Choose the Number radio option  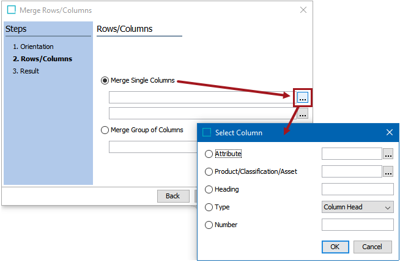[x=209, y=225]
